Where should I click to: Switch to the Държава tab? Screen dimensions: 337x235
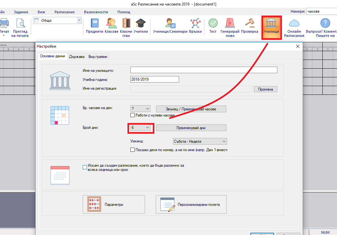[x=77, y=57]
